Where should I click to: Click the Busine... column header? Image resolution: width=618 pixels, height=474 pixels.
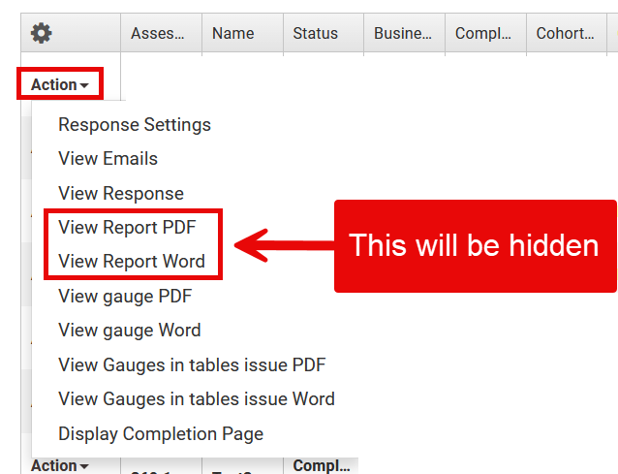tap(402, 34)
